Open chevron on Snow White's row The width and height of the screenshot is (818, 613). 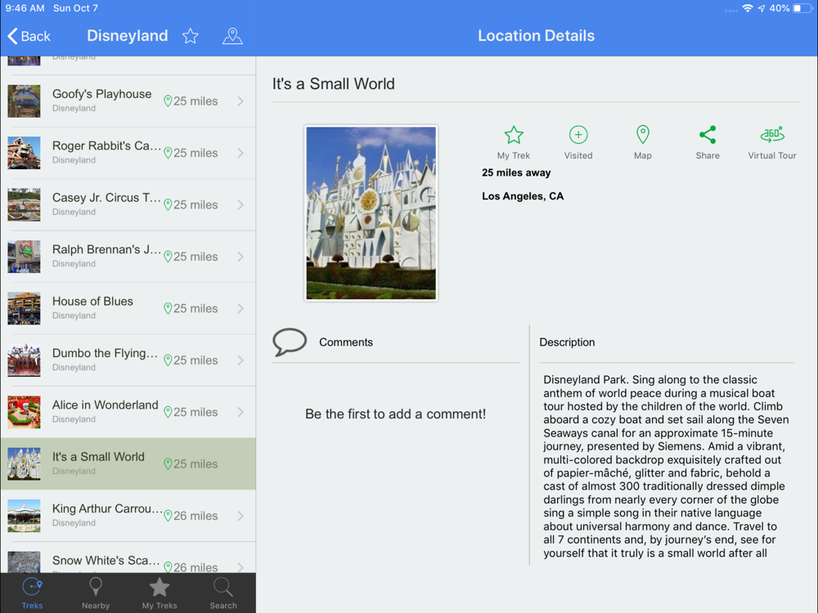(x=240, y=566)
